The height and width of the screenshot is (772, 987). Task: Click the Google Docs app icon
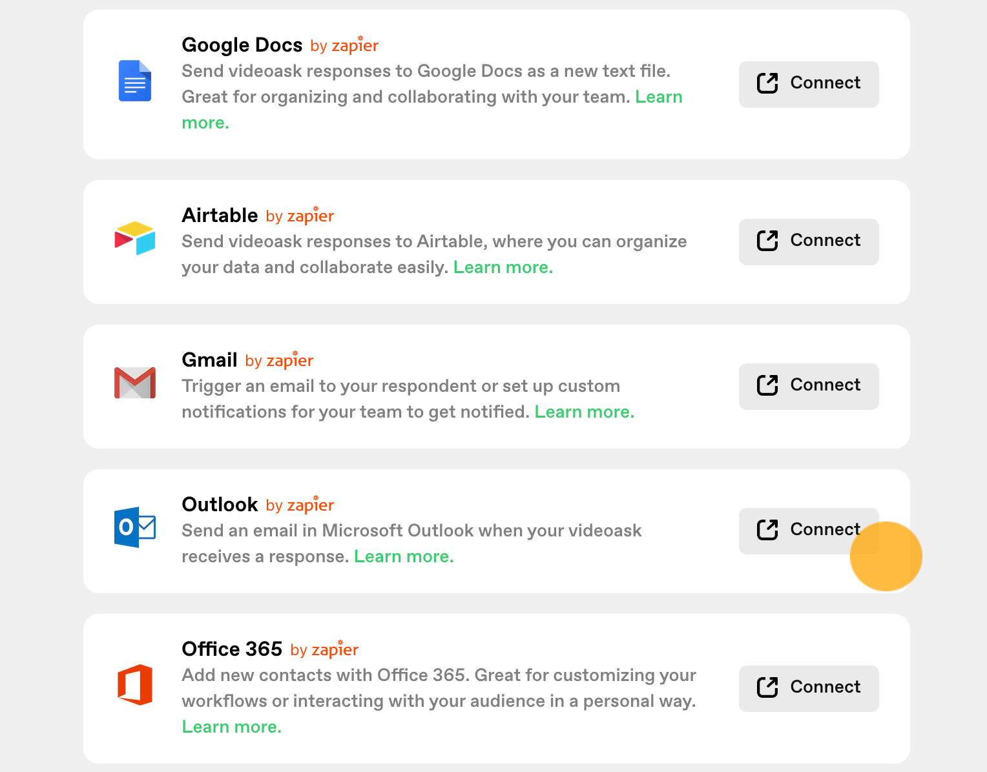click(135, 81)
